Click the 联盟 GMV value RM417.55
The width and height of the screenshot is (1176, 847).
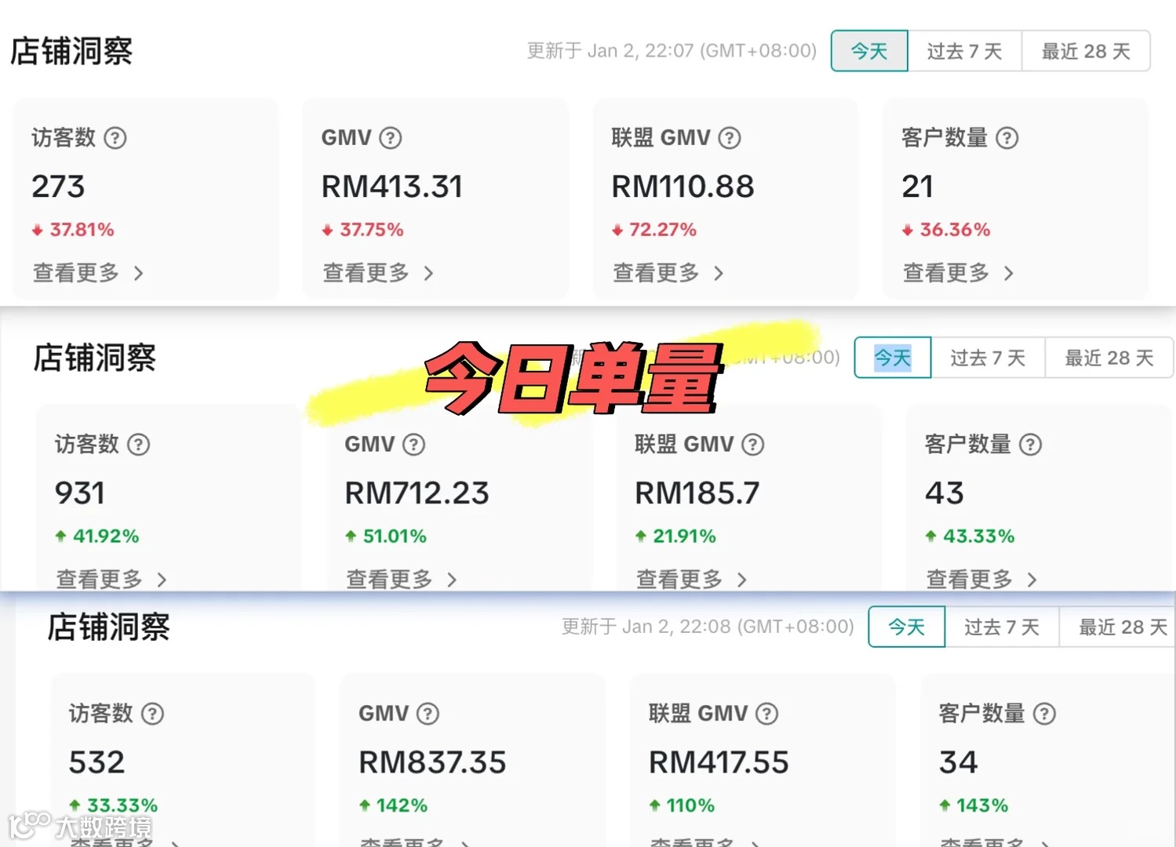click(x=719, y=762)
